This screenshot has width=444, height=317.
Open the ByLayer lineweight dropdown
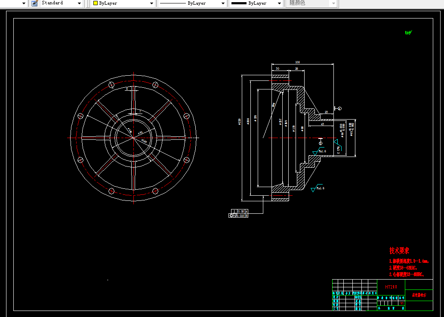tap(279, 3)
